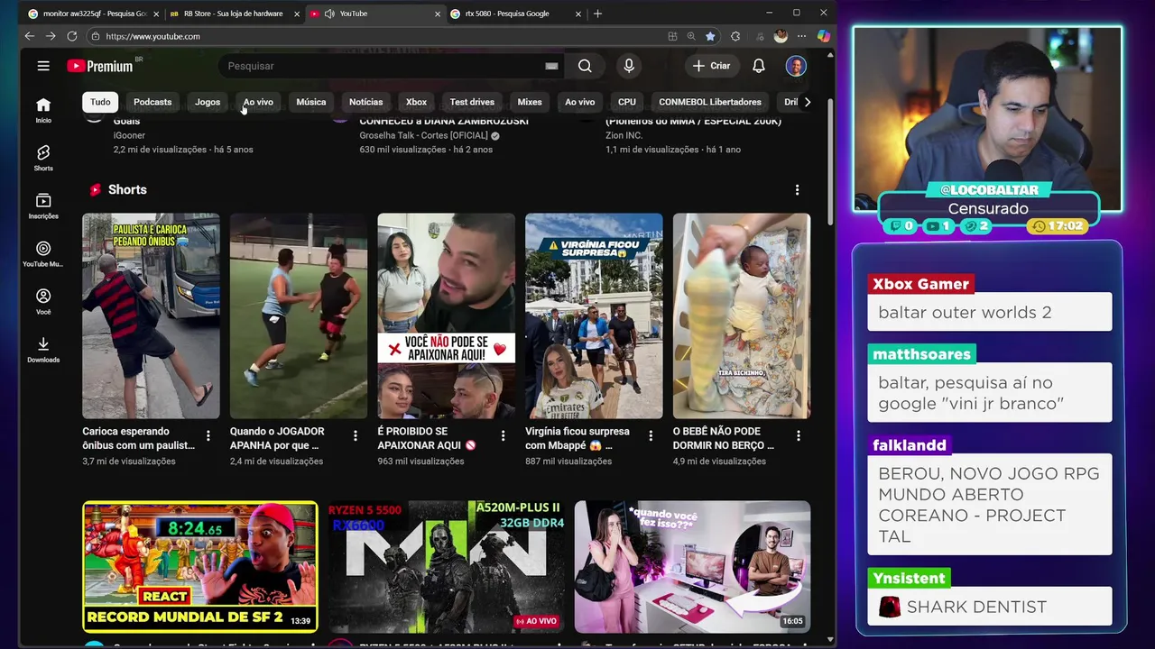View site information lock icon
Screen dimensions: 1155x649
pos(95,36)
